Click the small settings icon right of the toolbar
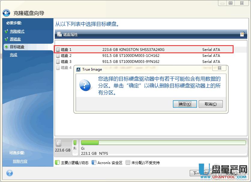Image resolution: width=251 pixels, height=182 pixels. [x=242, y=34]
